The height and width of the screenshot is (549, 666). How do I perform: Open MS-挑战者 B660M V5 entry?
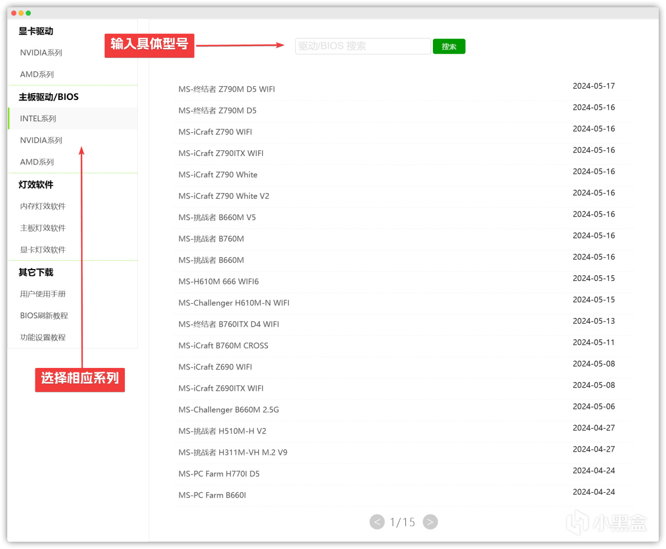(217, 218)
